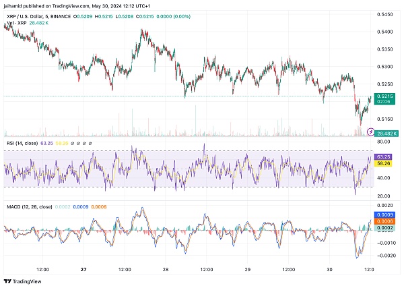Click the date label 27 on the time axis

coord(83,269)
